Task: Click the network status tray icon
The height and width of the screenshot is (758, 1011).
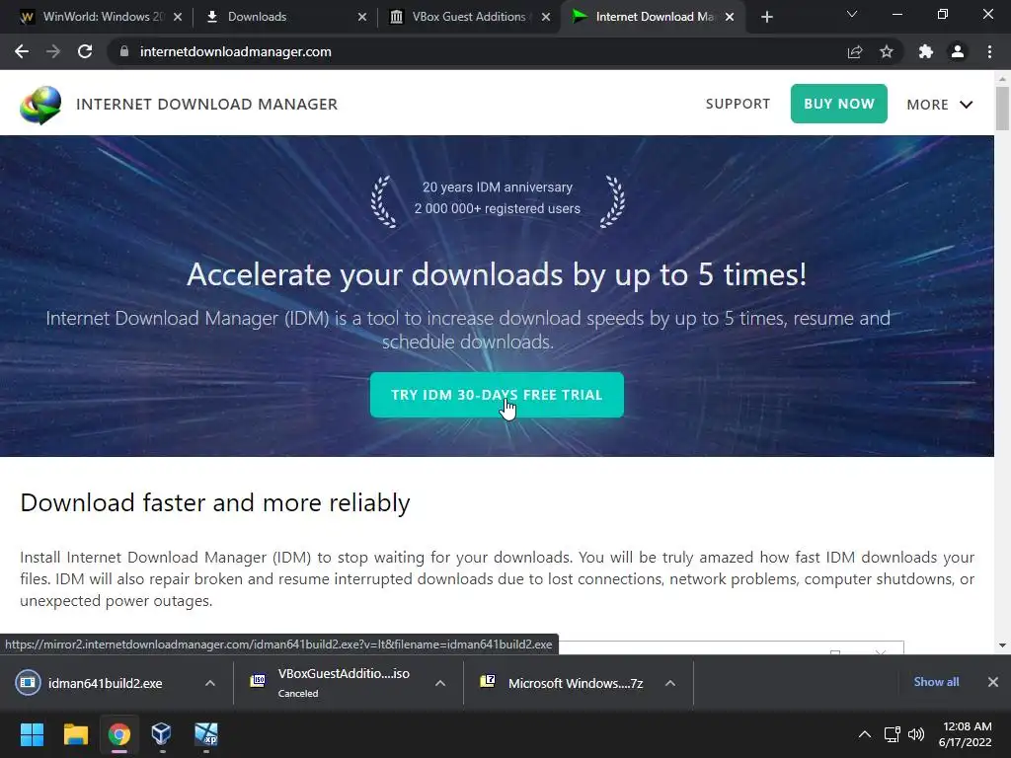Action: 893,734
